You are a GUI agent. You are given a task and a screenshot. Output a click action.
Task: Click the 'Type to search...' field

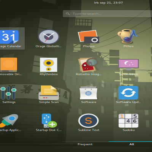(x=108, y=14)
